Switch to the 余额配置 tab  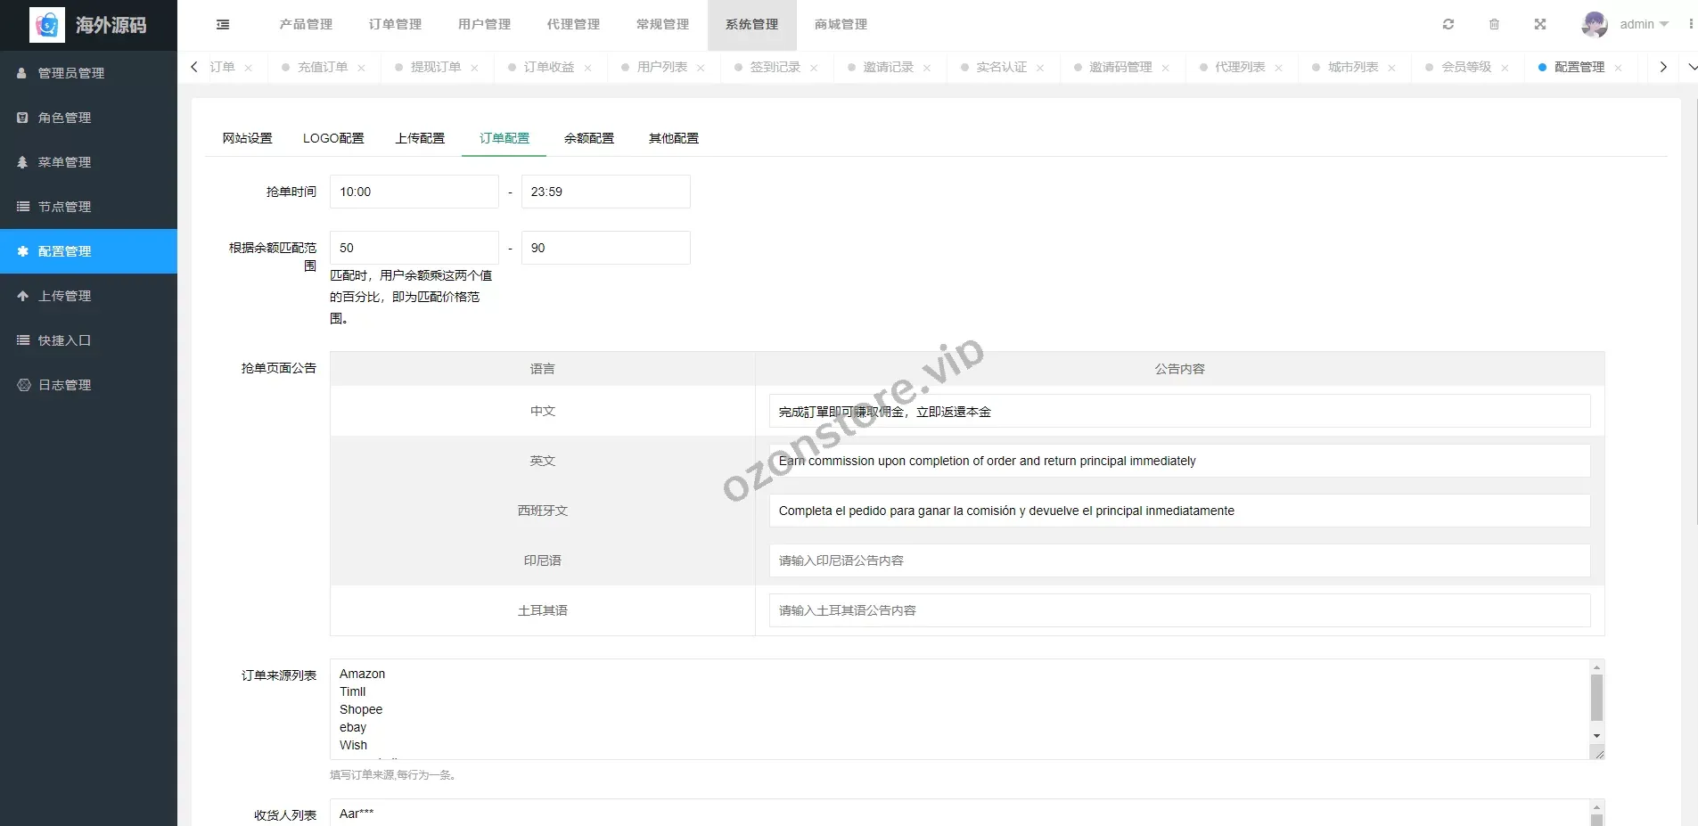(587, 138)
